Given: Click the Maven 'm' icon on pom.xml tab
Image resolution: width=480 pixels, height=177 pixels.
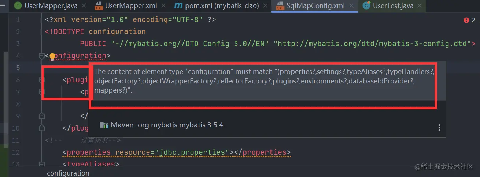Looking at the screenshot, I should [178, 5].
